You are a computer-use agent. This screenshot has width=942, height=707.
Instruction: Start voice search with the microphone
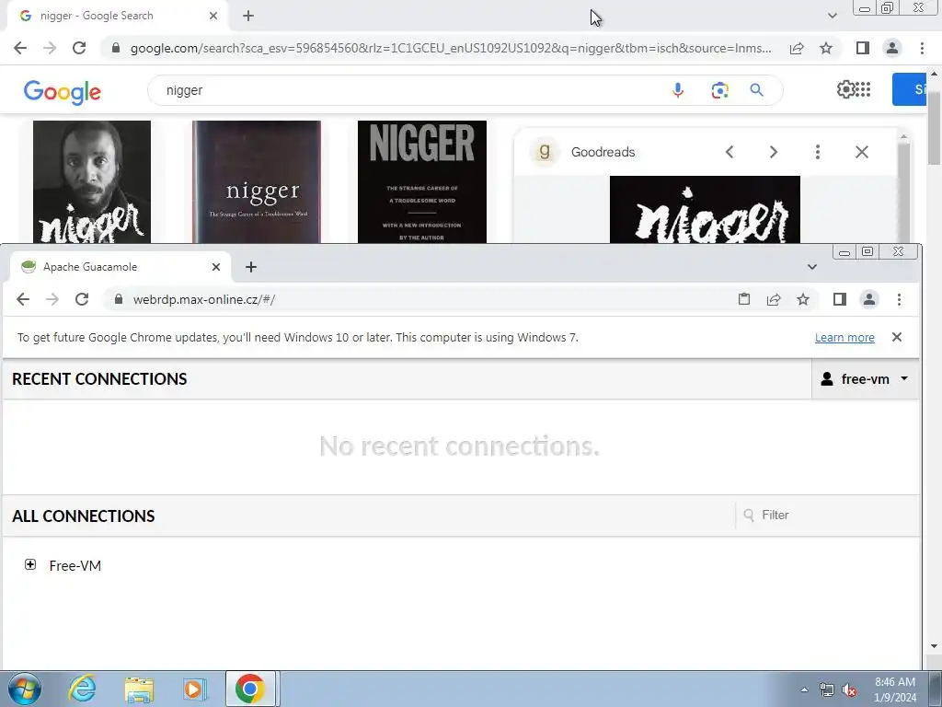(x=678, y=90)
